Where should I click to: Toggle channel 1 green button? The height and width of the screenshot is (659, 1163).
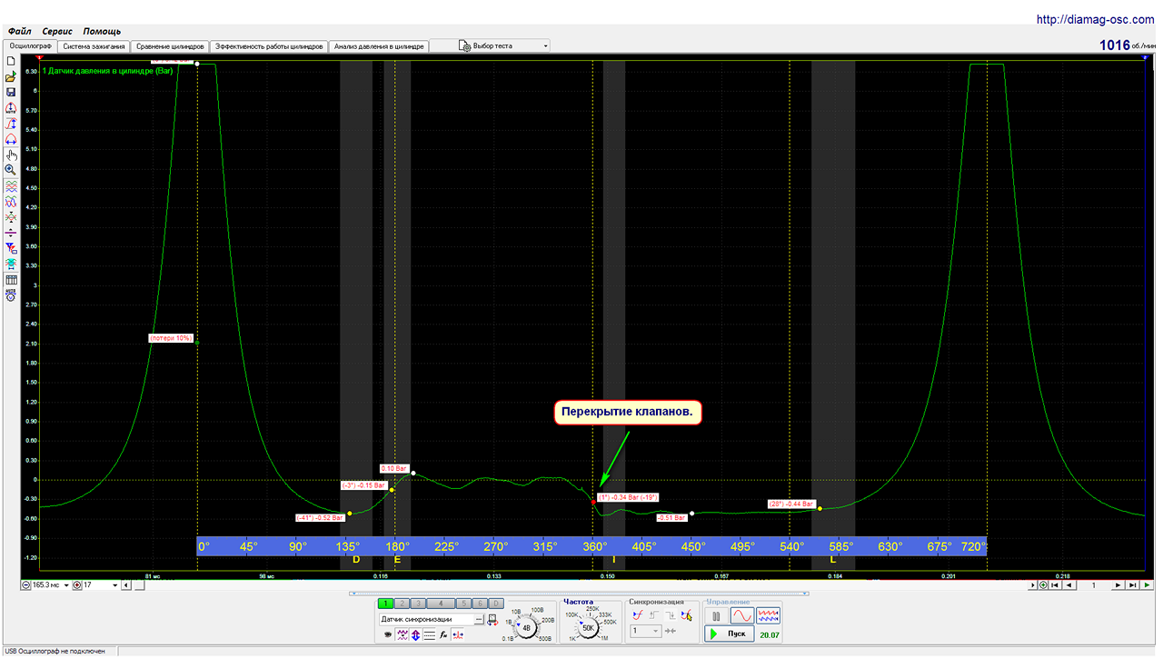point(385,604)
